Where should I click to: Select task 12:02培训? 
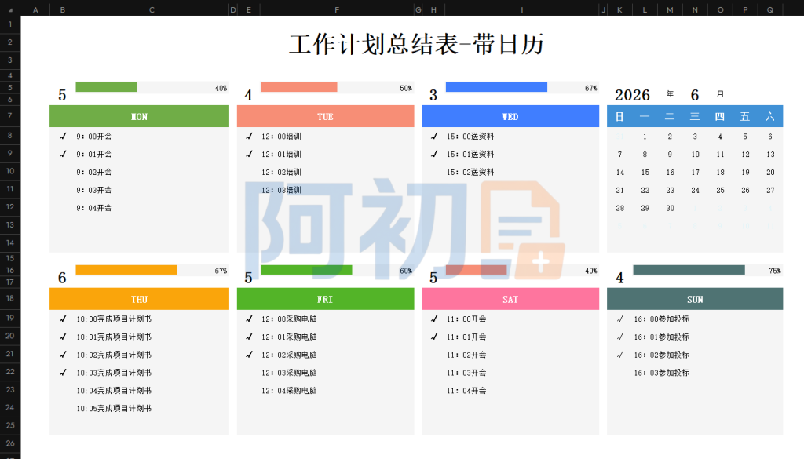(x=282, y=172)
